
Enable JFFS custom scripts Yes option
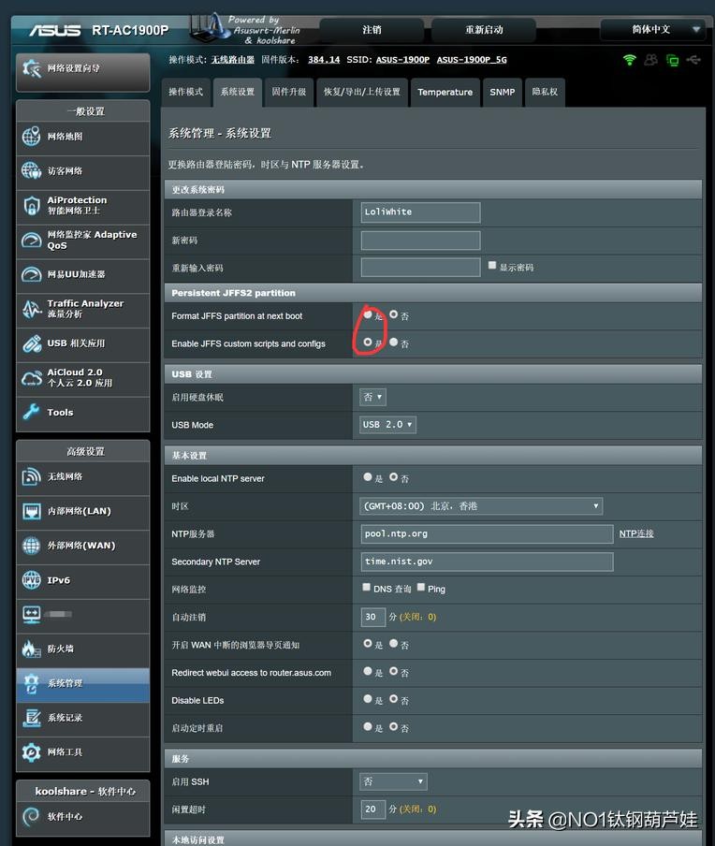click(368, 343)
